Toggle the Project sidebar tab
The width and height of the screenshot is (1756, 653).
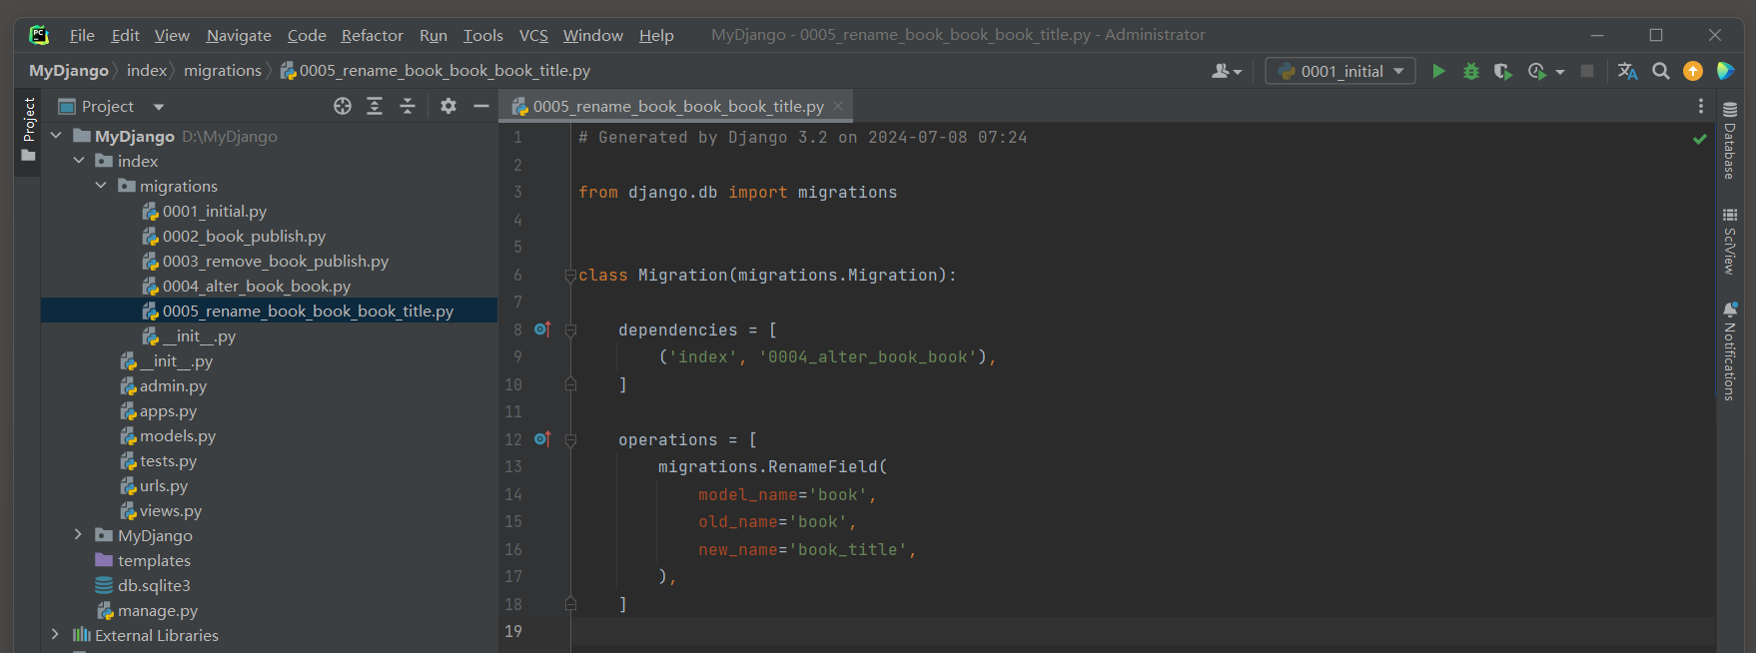coord(28,130)
